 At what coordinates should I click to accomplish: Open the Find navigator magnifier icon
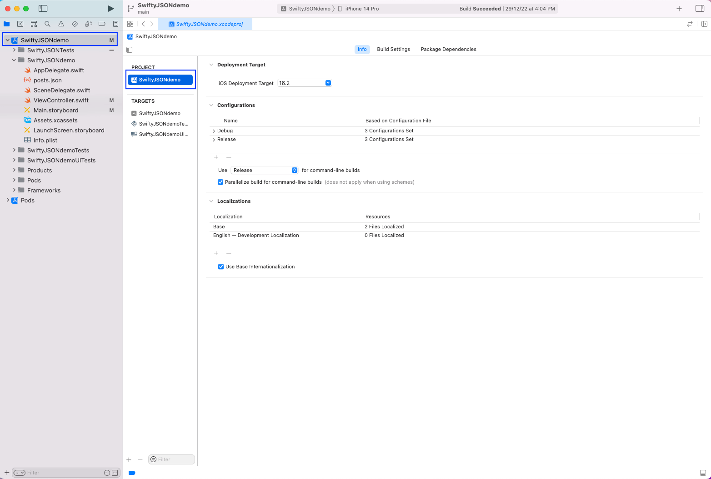(x=47, y=24)
